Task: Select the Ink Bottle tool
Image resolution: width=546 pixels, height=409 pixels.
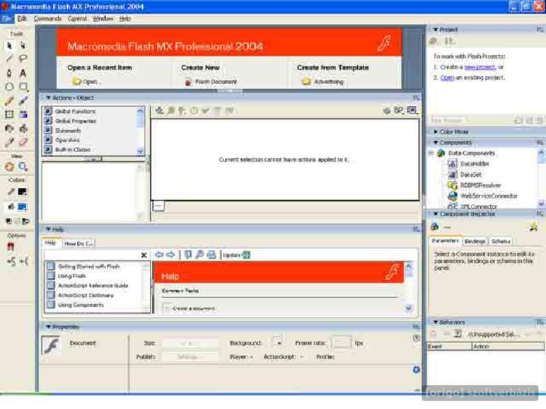Action: pos(10,129)
